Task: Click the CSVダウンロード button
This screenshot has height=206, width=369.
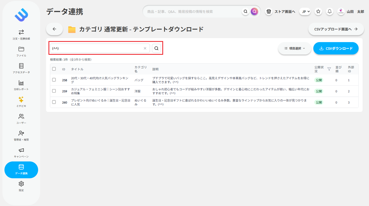Action: coord(336,48)
